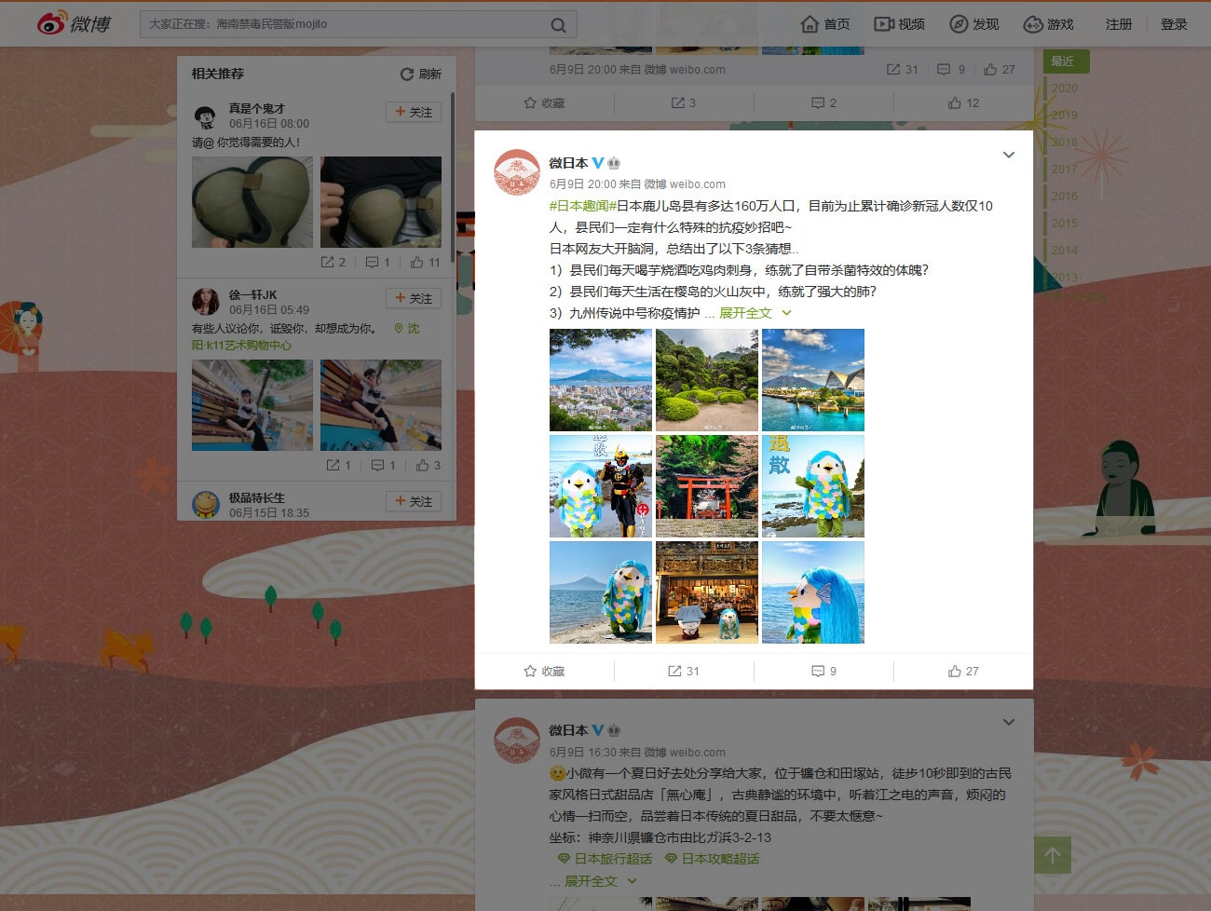Repost 鹿儿岛 post showing 31
The height and width of the screenshot is (911, 1211).
pyautogui.click(x=684, y=671)
